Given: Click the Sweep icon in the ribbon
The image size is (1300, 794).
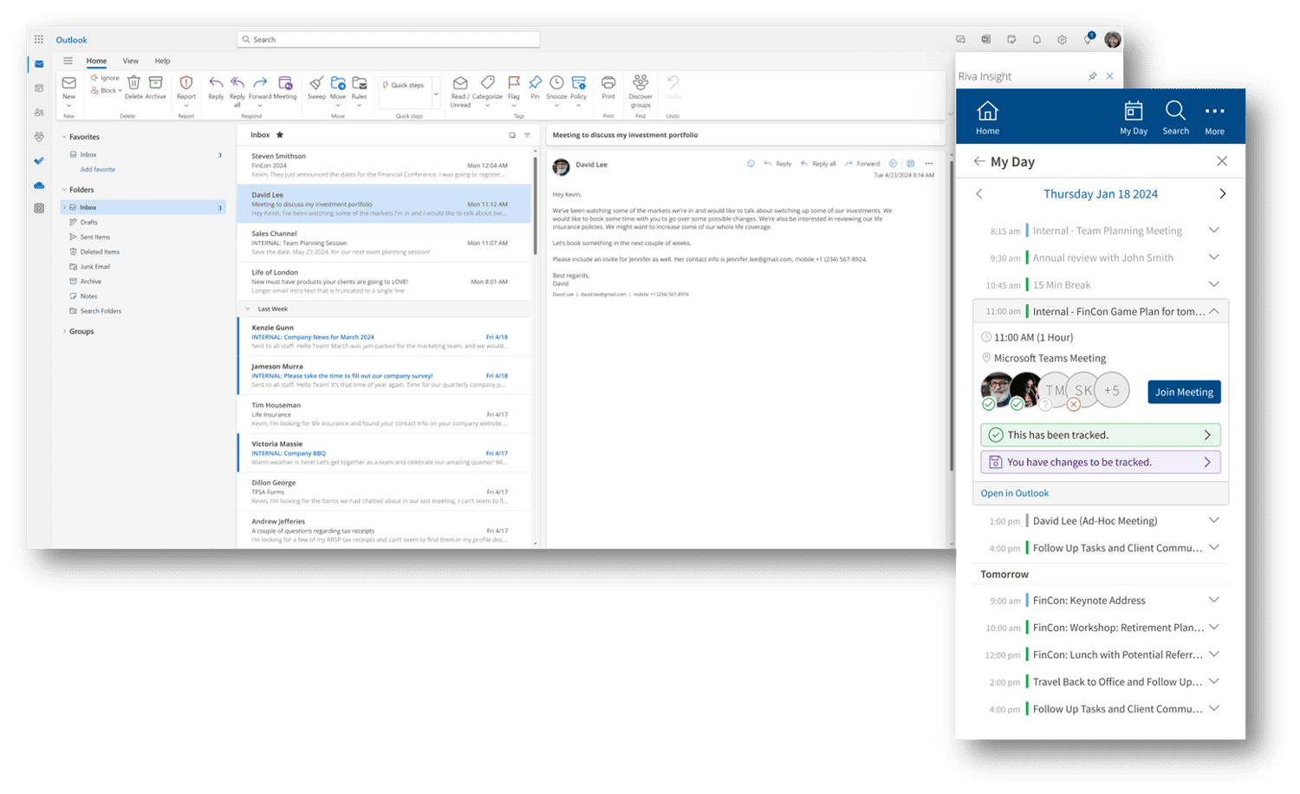Looking at the screenshot, I should click(x=316, y=83).
